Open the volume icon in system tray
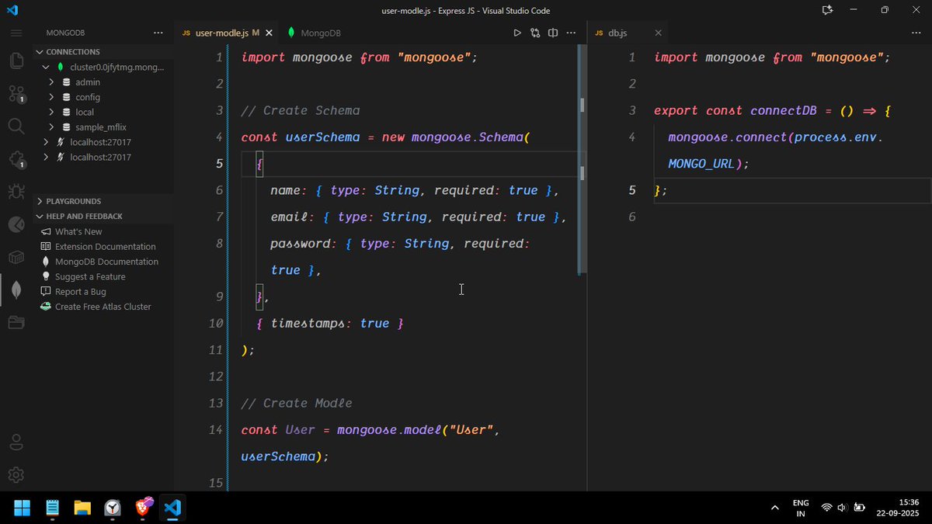 (x=843, y=508)
